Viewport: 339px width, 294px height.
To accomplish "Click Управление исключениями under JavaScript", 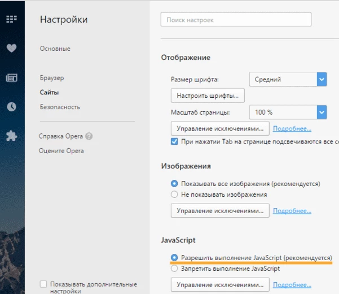I will [220, 284].
